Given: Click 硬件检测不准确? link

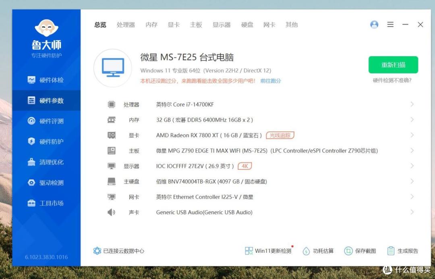Looking at the screenshot, I should [x=392, y=81].
